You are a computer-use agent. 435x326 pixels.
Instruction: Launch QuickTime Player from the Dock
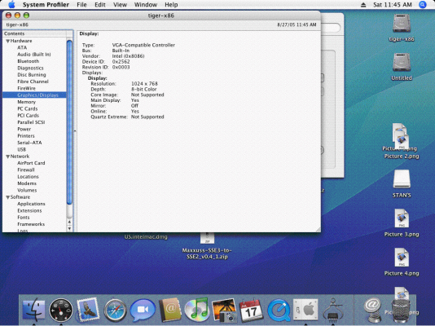coord(279,311)
